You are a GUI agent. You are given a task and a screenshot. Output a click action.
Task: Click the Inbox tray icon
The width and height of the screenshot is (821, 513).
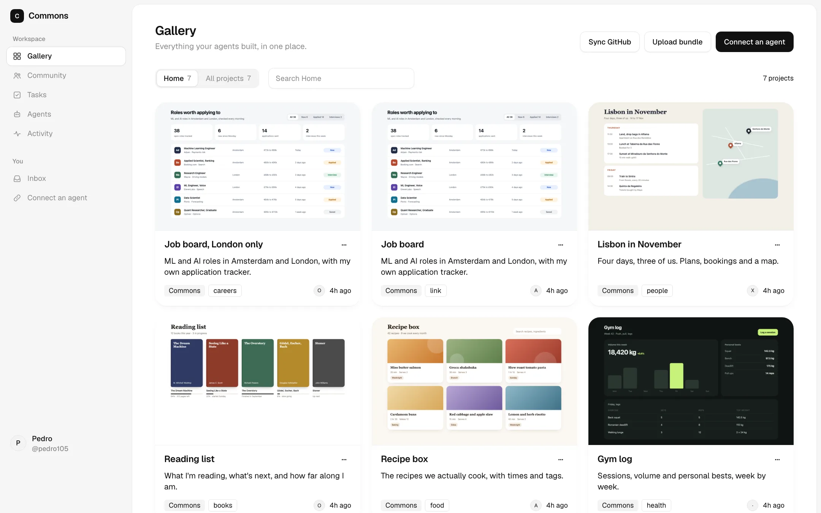pyautogui.click(x=17, y=179)
